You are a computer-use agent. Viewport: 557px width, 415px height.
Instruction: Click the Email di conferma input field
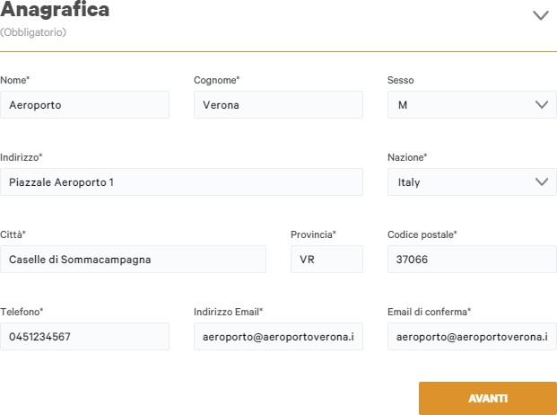click(x=472, y=337)
